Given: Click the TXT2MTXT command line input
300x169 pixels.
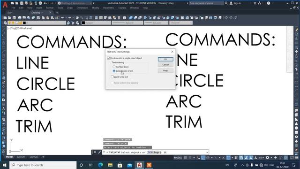Looking at the screenshot, I should pyautogui.click(x=155, y=152).
